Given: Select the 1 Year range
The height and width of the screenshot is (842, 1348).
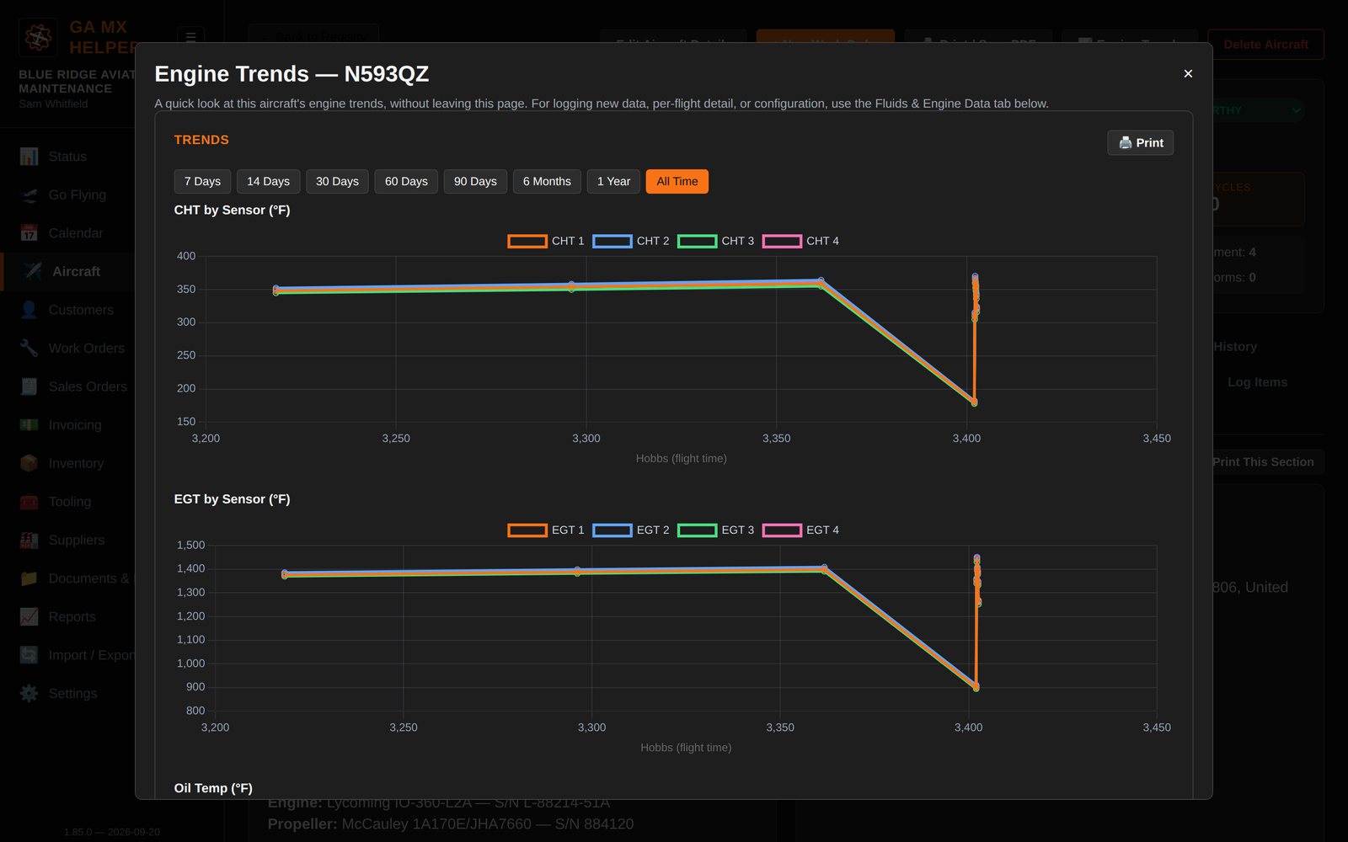Looking at the screenshot, I should click(613, 181).
